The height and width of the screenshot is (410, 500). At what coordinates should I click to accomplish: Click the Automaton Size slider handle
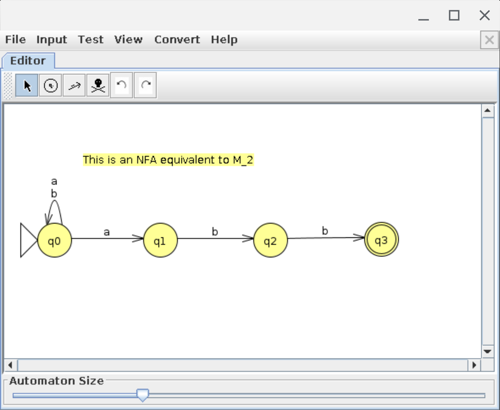tap(142, 395)
